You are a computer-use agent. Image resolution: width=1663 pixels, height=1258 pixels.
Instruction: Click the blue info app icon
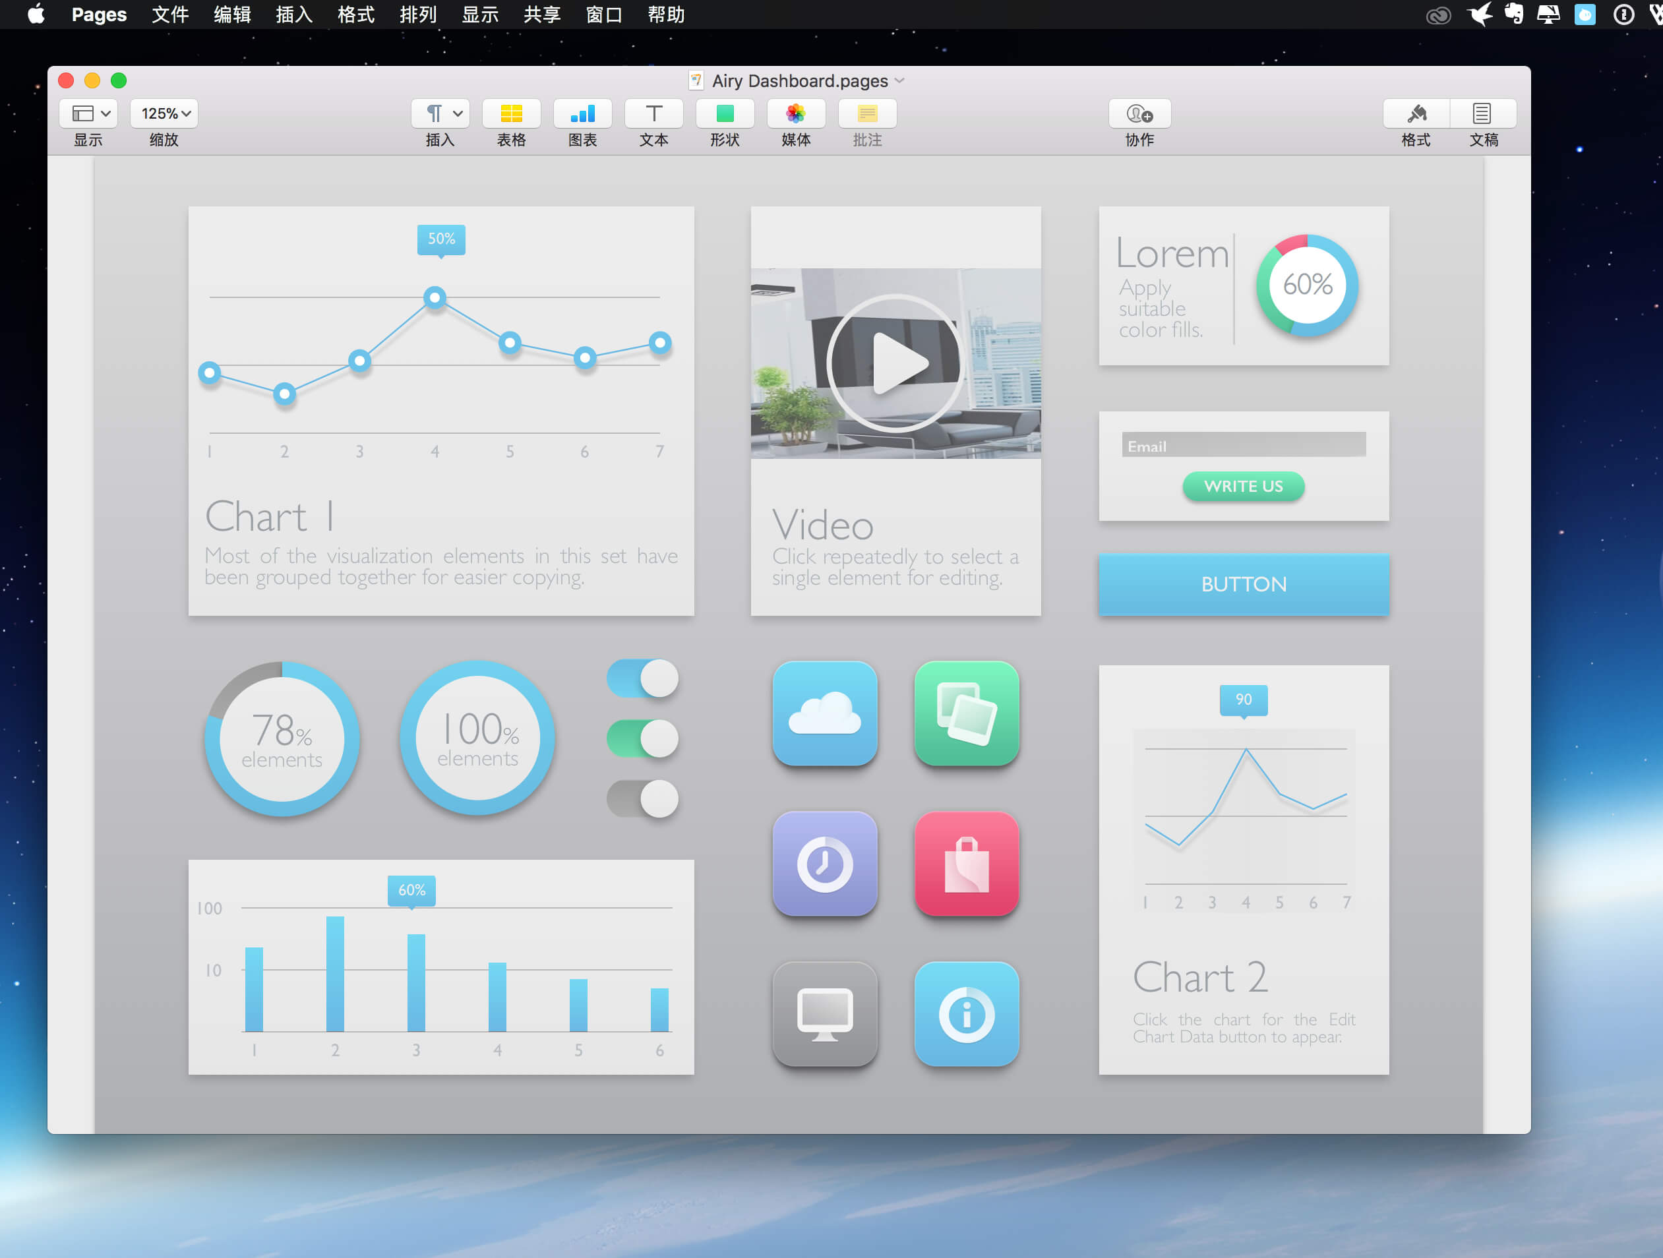pos(967,1013)
